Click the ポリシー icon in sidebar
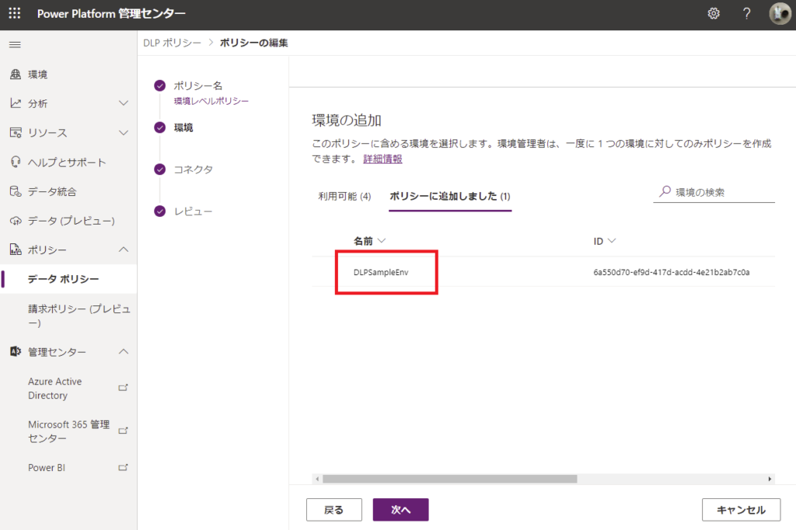This screenshot has height=530, width=796. (x=16, y=249)
